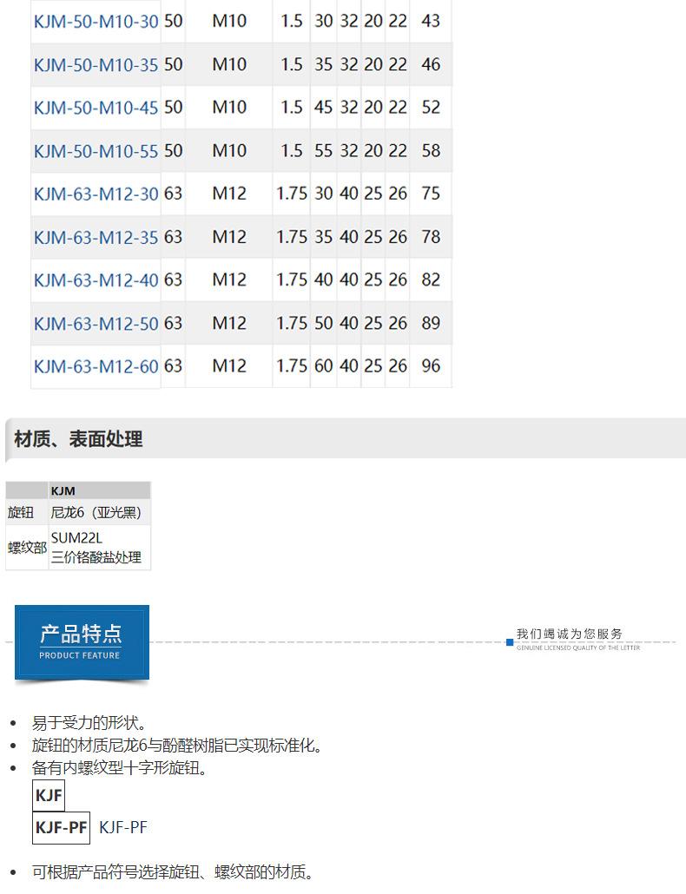Click the value 46 in KJM-50-M10-35 row
The image size is (686, 894).
tap(431, 64)
